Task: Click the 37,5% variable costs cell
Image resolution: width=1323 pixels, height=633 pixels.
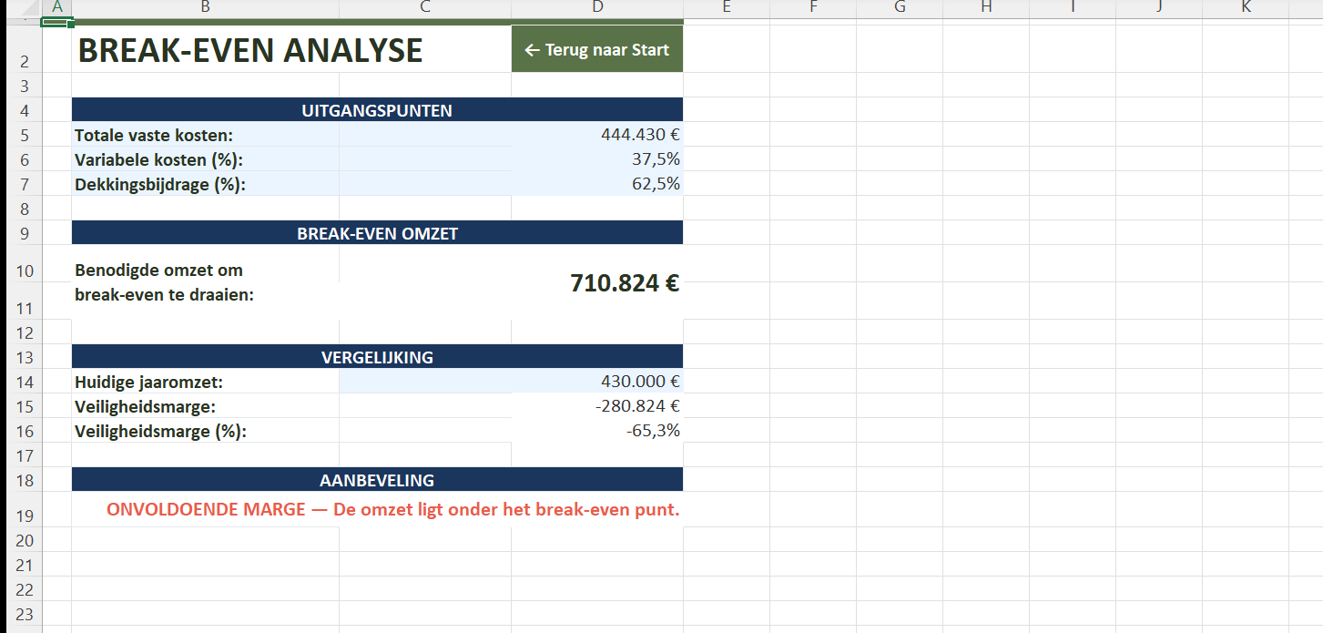Action: click(x=596, y=159)
